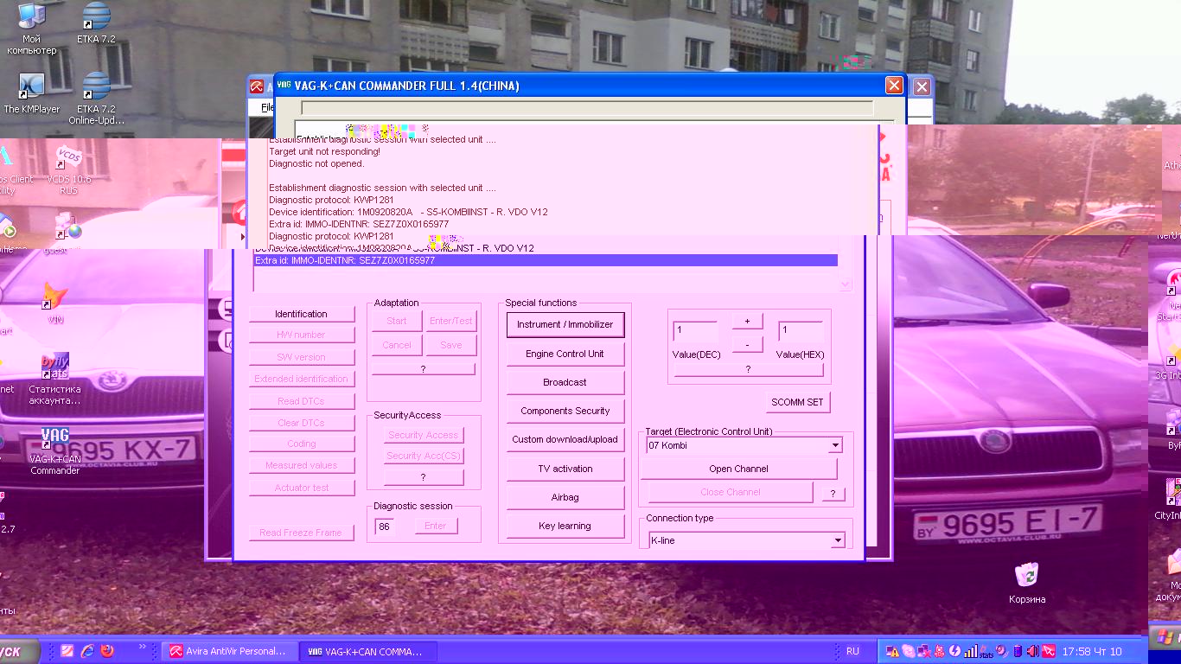The image size is (1181, 664).
Task: Click Firefox icon in quick launch
Action: 107,651
